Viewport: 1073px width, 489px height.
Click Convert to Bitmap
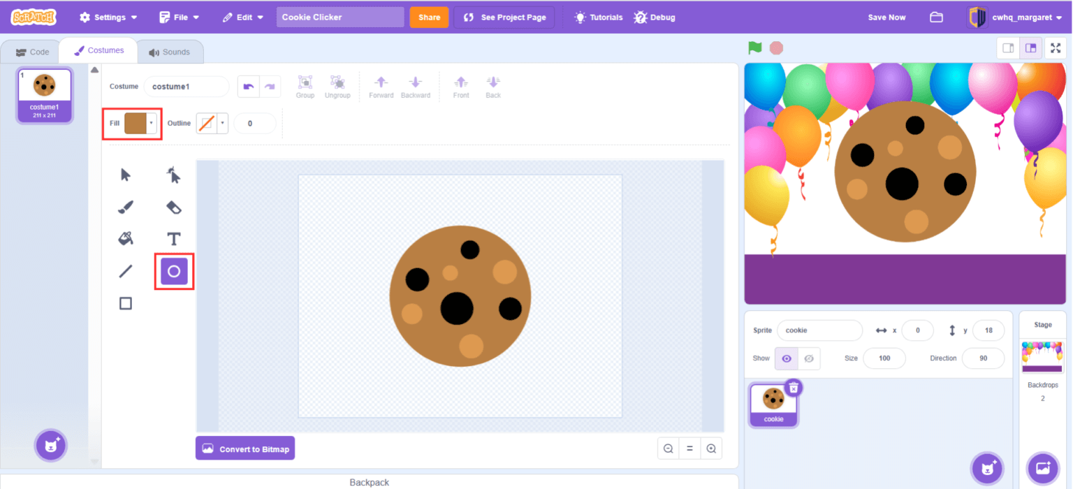pyautogui.click(x=245, y=448)
